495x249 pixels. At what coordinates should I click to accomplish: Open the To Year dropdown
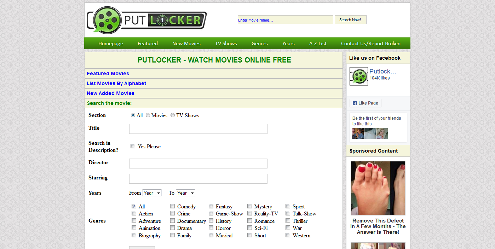point(185,193)
